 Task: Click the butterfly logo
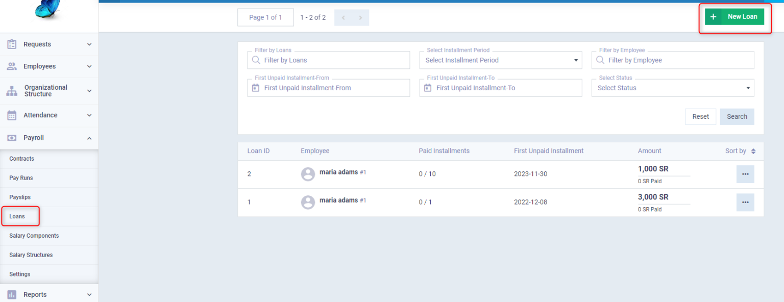coord(48,9)
